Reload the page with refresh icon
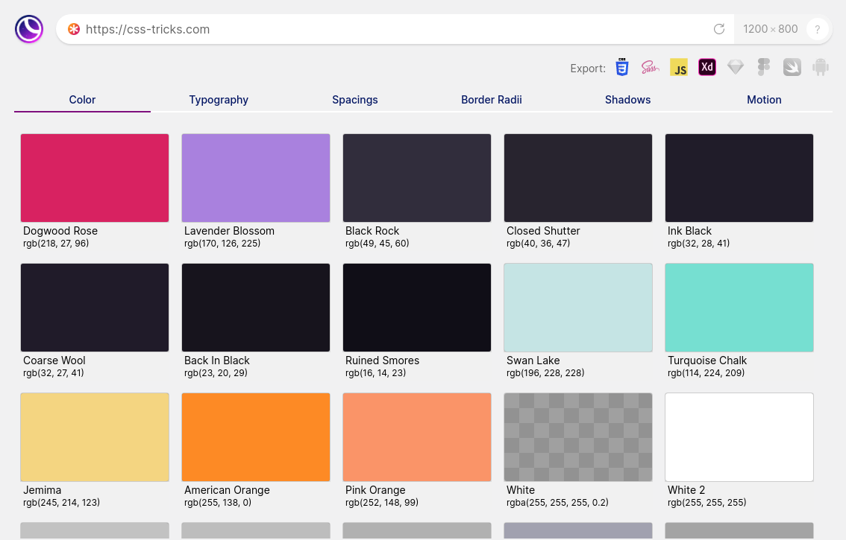The width and height of the screenshot is (846, 540). coord(718,29)
